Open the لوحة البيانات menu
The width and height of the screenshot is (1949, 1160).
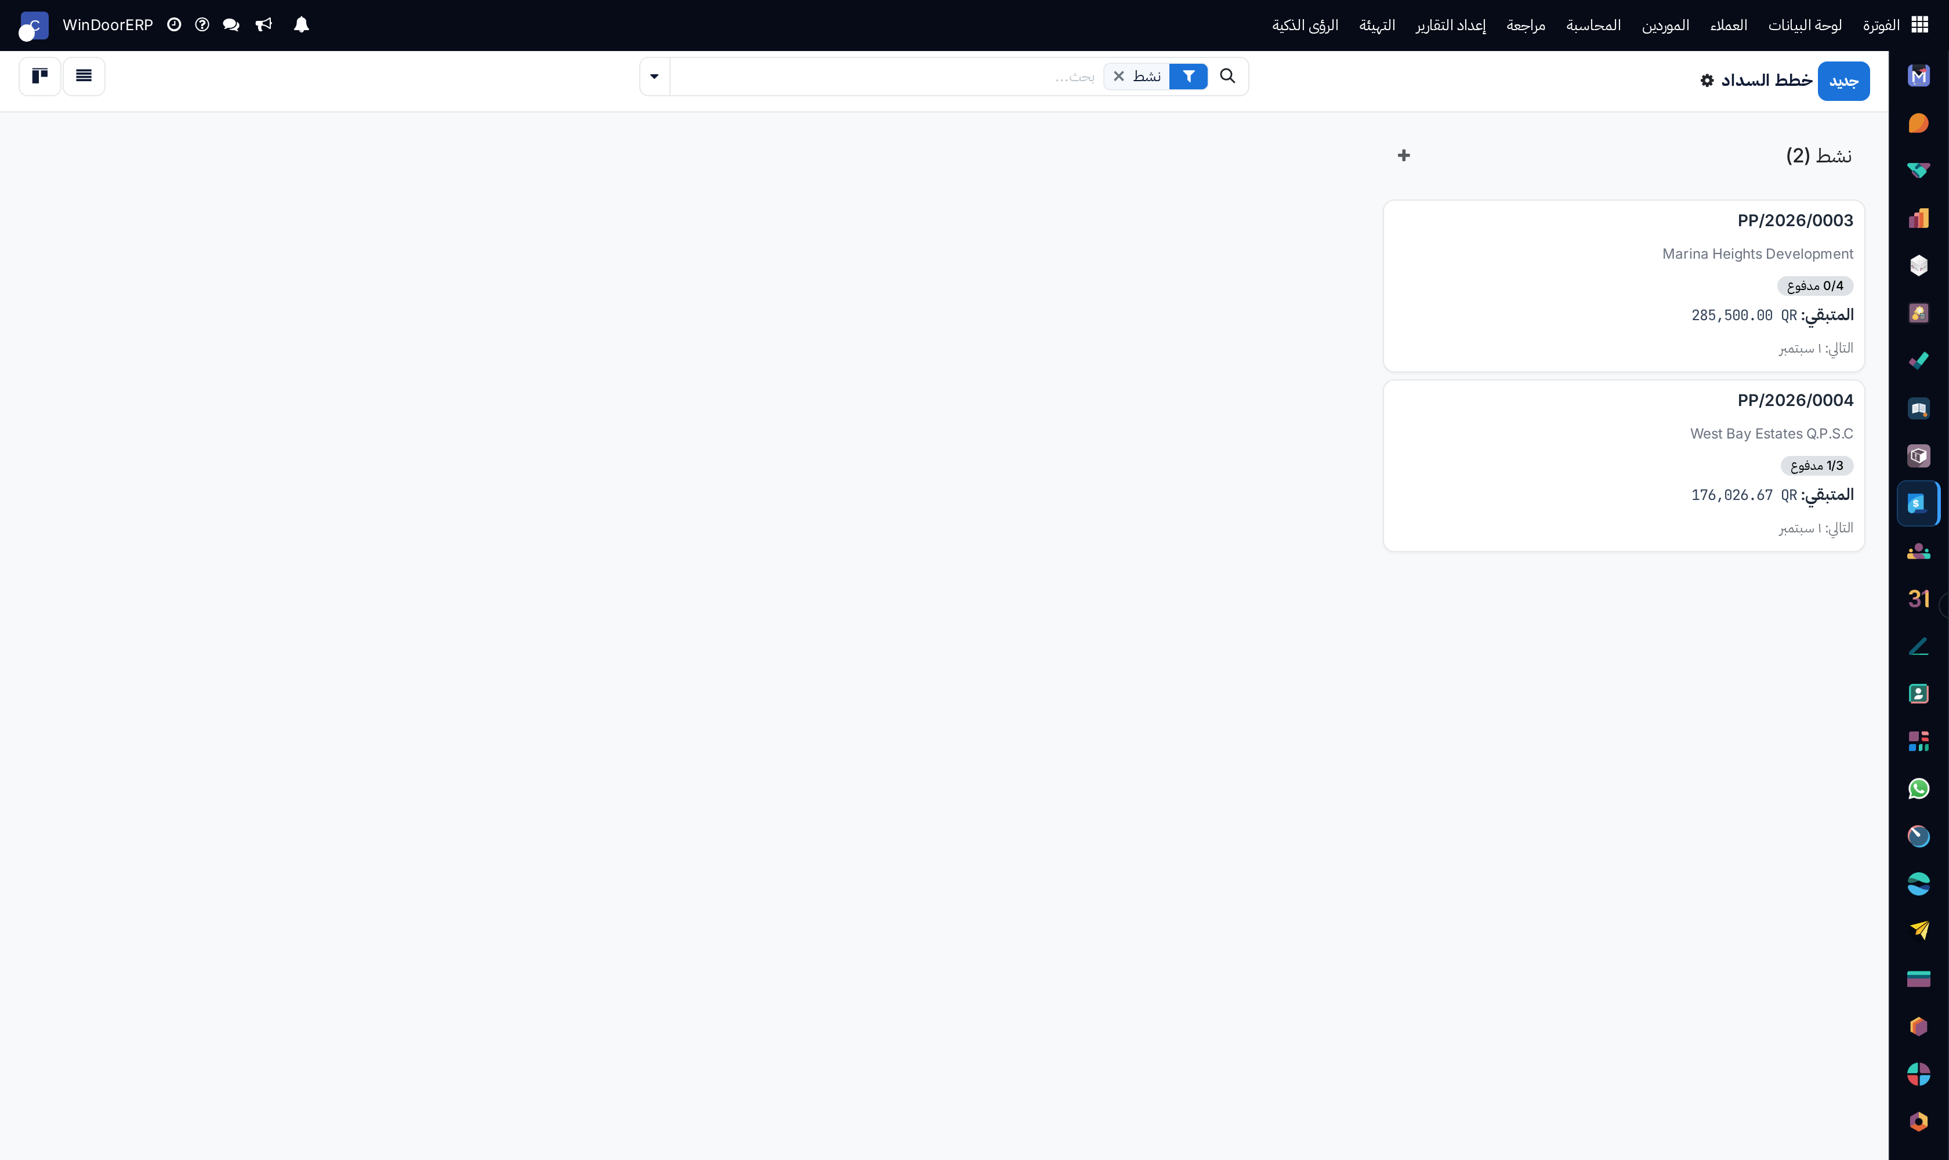tap(1805, 25)
